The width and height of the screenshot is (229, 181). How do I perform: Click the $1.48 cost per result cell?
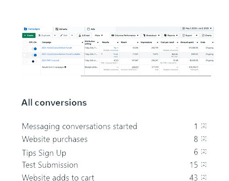[x=175, y=60]
